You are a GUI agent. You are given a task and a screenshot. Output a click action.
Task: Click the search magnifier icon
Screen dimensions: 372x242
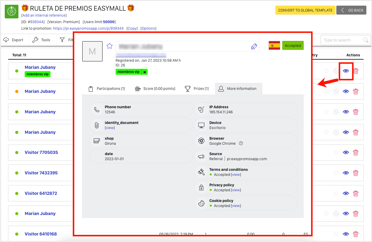(366, 40)
